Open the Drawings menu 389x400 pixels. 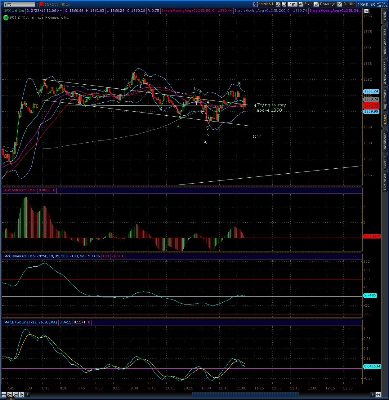[325, 4]
